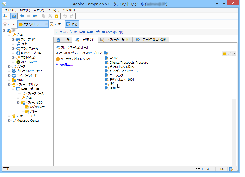Screen dimensions: 245x177
Task: Click the folder select icon in typology field
Action: [225, 53]
